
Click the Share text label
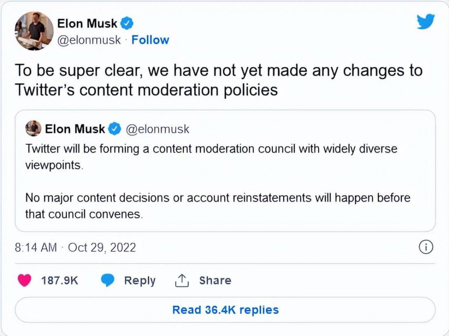(x=215, y=280)
